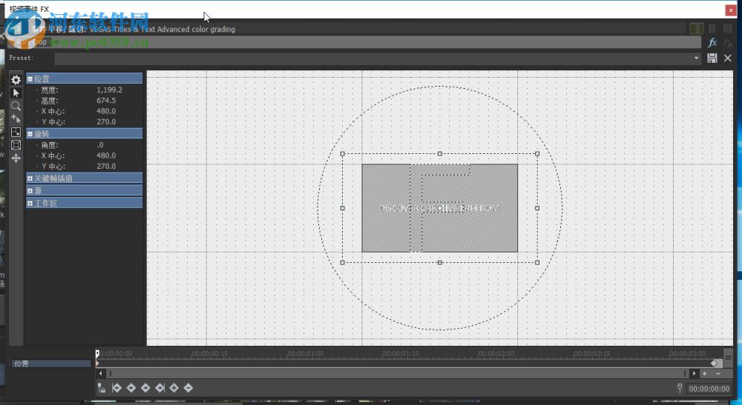Click the timeline horizontal scrollbar thumb
Screen dimensions: 742x405
398,373
